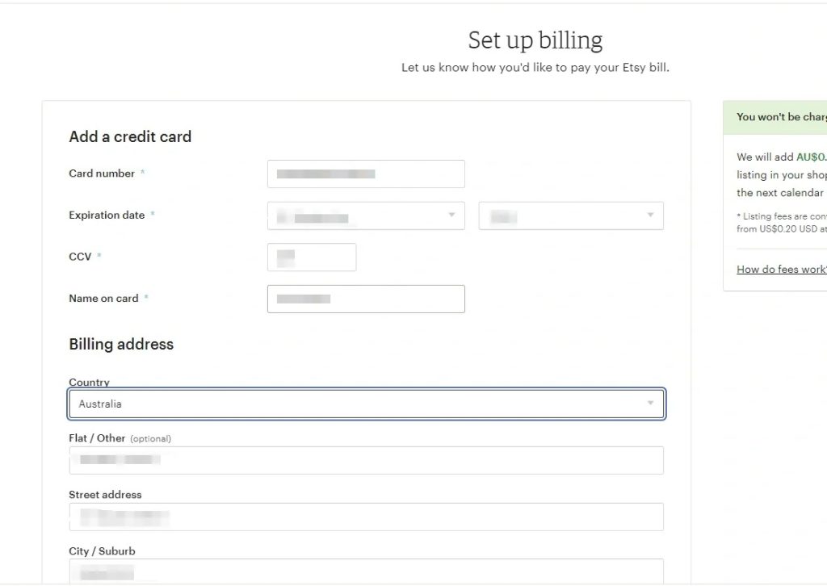Viewport: 827px width, 586px height.
Task: Click the Add a credit card heading
Action: [x=129, y=136]
